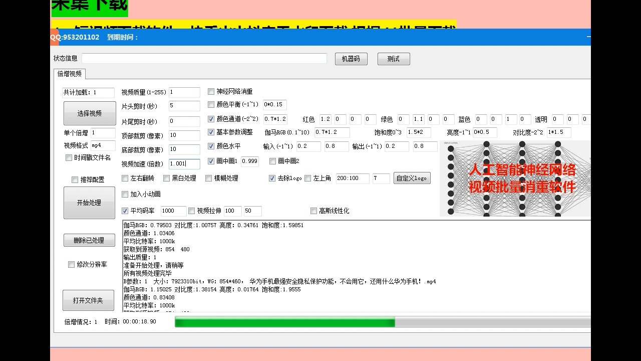Click 平均码率 value field 1000
Screen dimensions: 641x361
[174, 211]
